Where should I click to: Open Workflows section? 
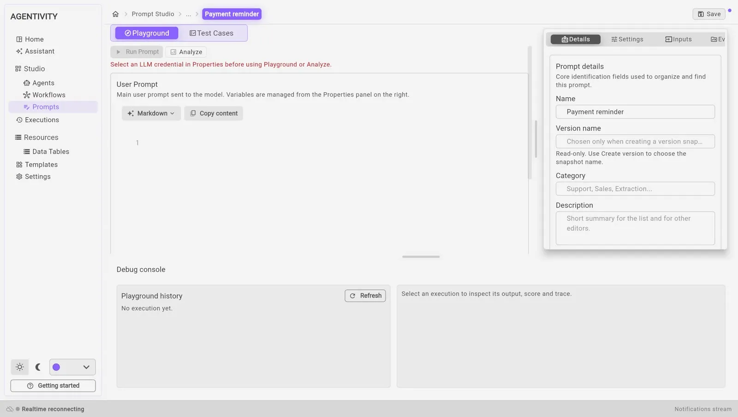44,95
